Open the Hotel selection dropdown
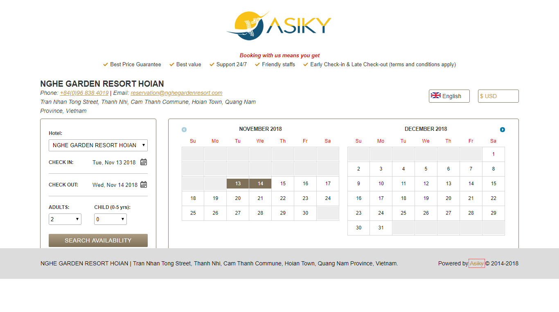The width and height of the screenshot is (559, 312). coord(98,145)
